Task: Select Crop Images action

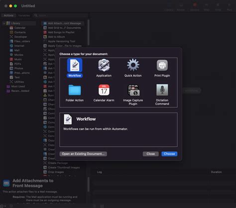Action: [56, 172]
